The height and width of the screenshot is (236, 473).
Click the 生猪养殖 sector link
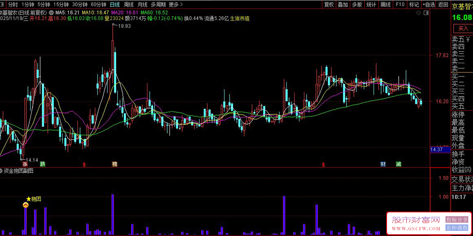click(240, 18)
